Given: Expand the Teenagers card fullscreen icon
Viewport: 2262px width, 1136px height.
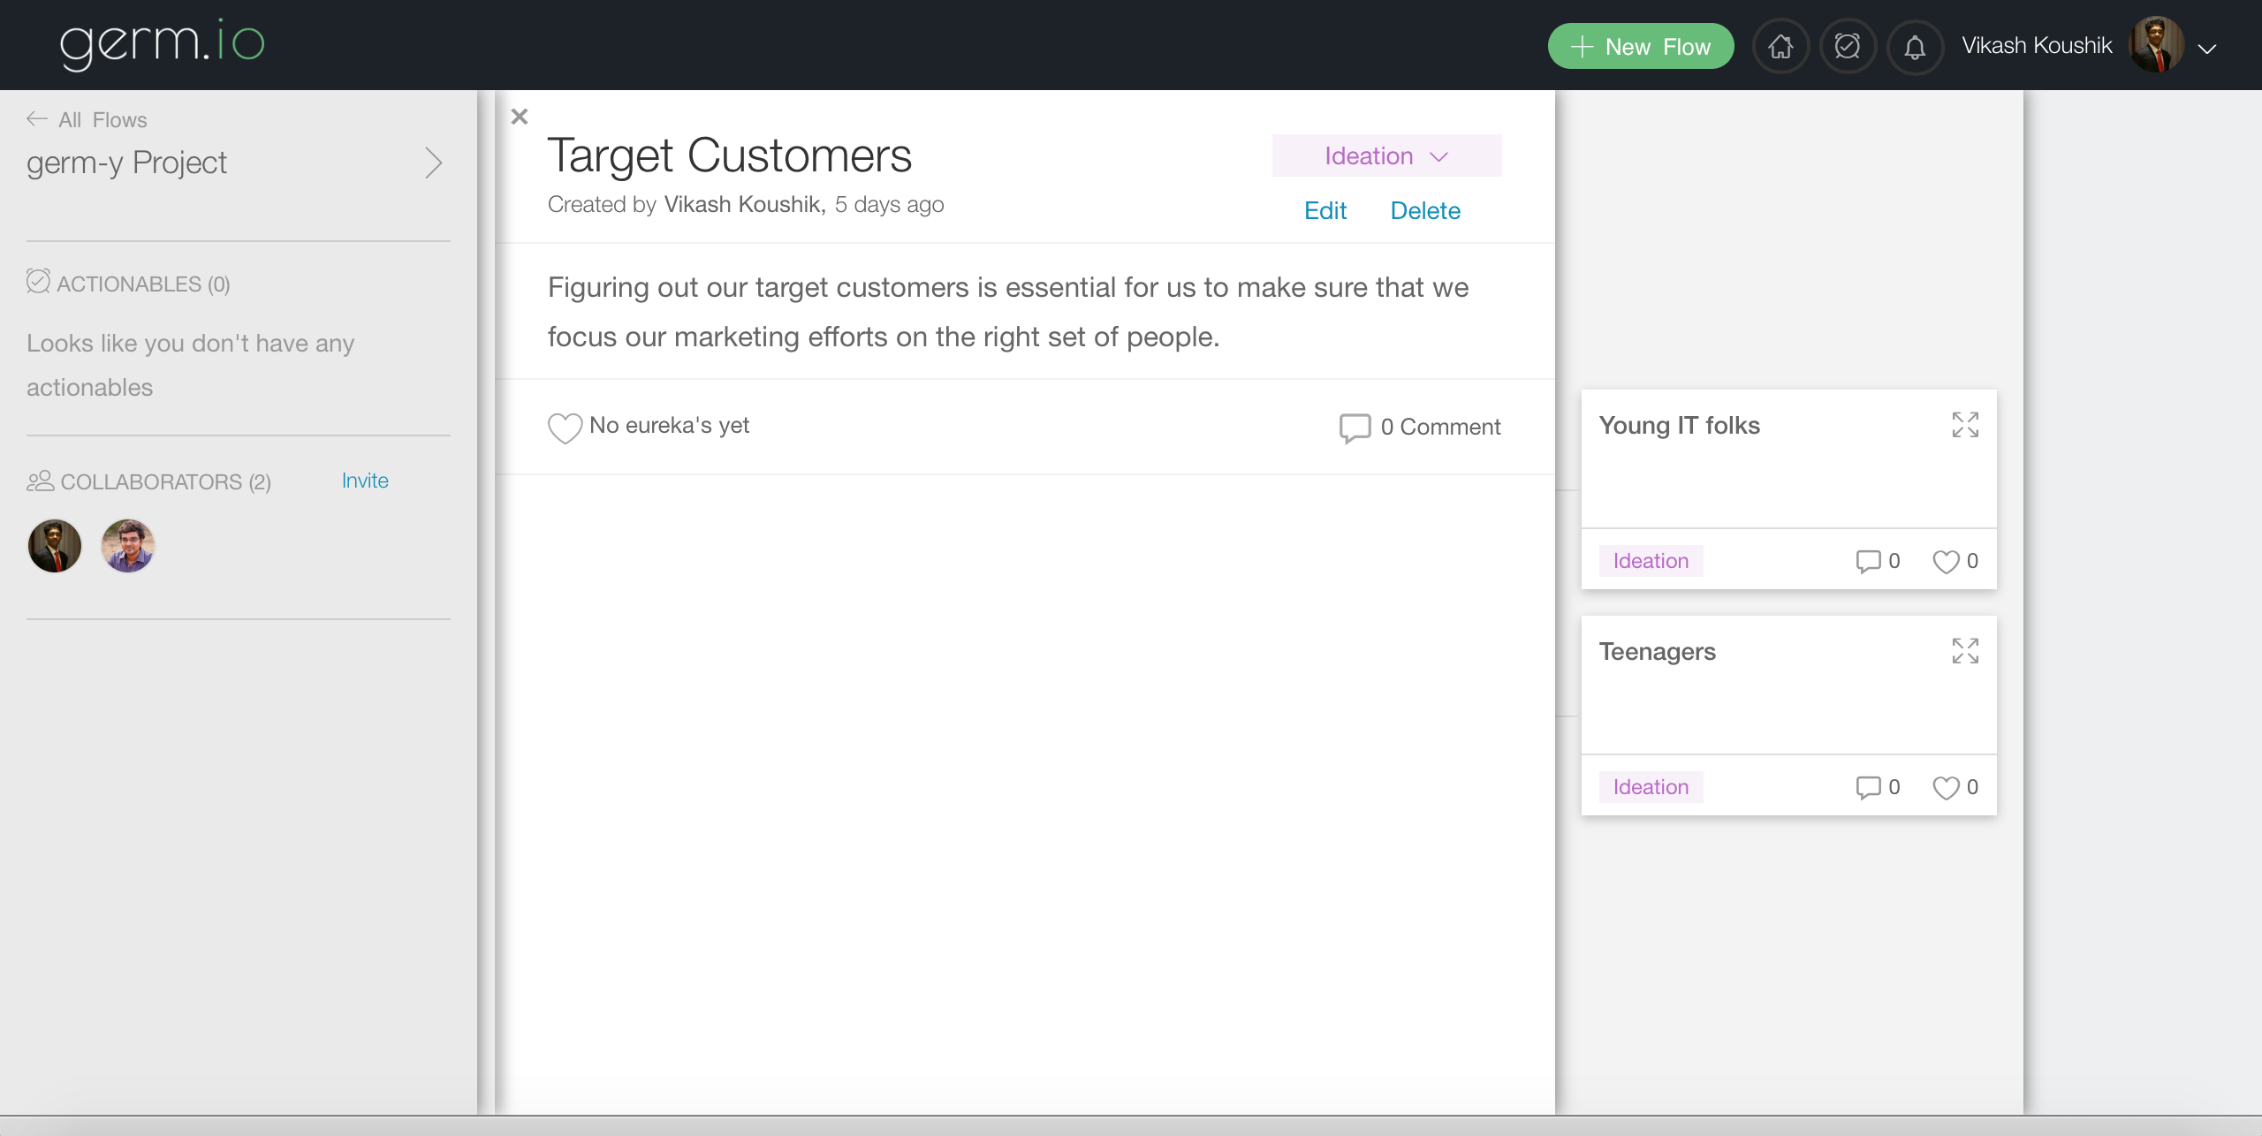Looking at the screenshot, I should [x=1964, y=651].
